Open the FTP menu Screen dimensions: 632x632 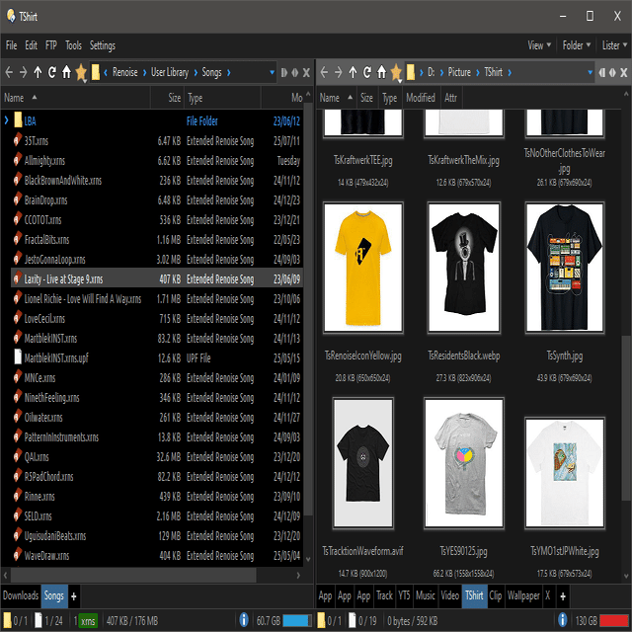tap(51, 45)
